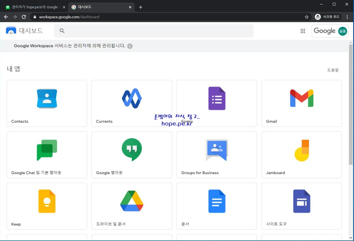The image size is (354, 241).
Task: Open the Currents app icon
Action: tap(132, 98)
